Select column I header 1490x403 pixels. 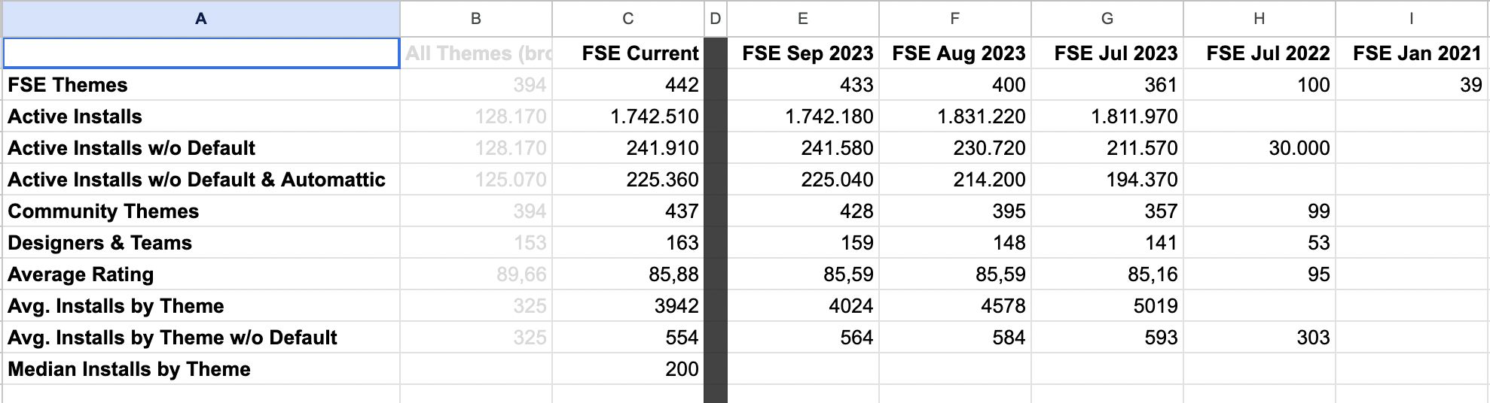1411,19
